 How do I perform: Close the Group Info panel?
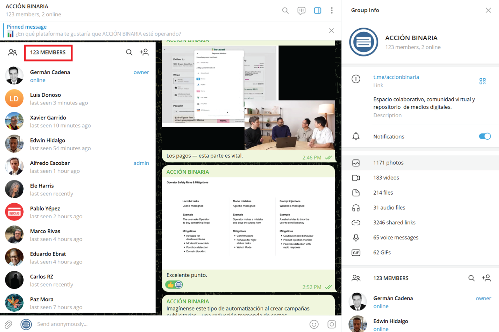tap(488, 10)
